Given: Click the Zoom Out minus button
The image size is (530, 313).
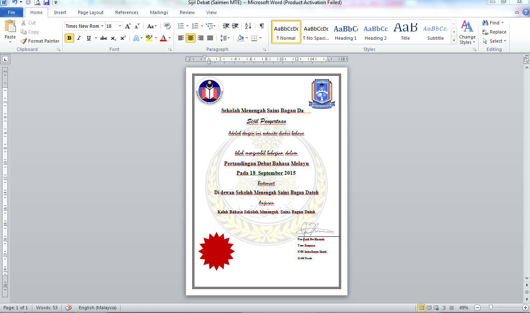Looking at the screenshot, I should 477,308.
